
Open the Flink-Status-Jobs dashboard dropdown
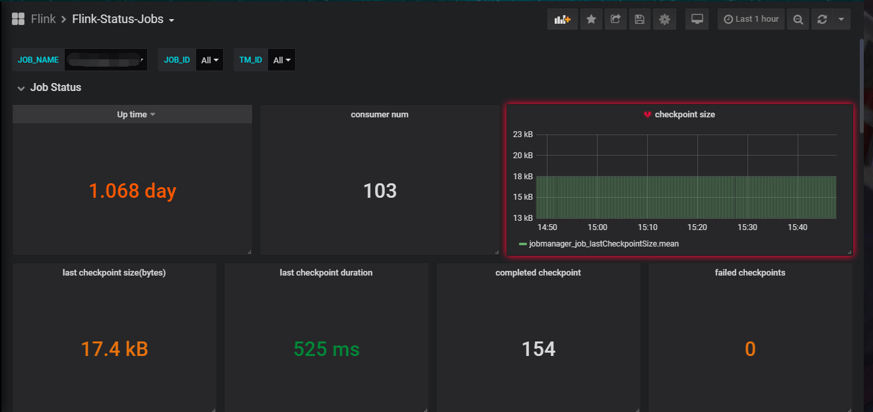(123, 19)
